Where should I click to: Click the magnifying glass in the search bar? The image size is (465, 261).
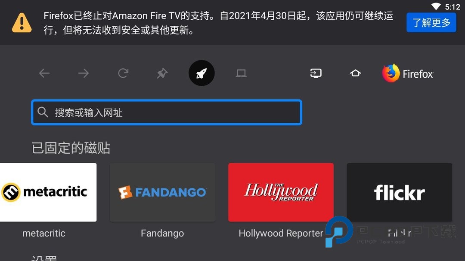pyautogui.click(x=42, y=112)
